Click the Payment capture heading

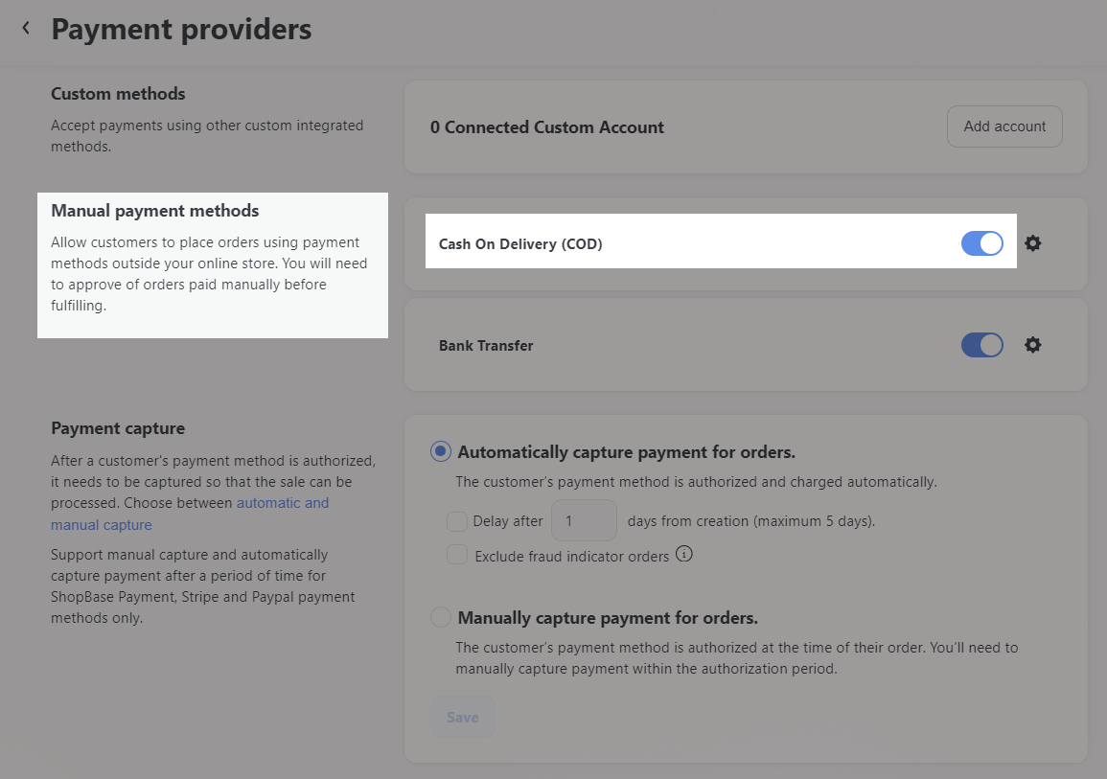pos(118,428)
